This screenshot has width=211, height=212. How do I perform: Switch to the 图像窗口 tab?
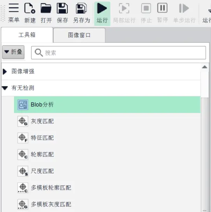(79, 35)
